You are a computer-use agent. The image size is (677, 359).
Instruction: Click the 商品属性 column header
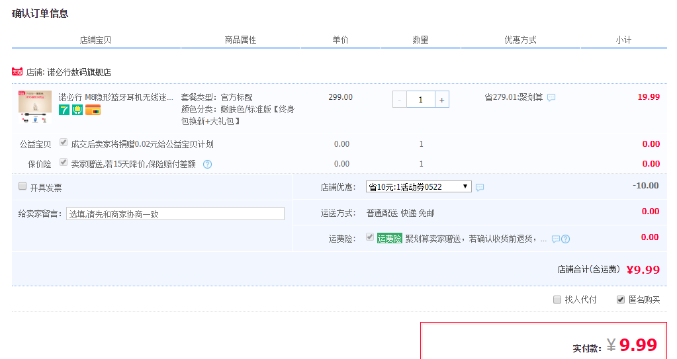240,40
